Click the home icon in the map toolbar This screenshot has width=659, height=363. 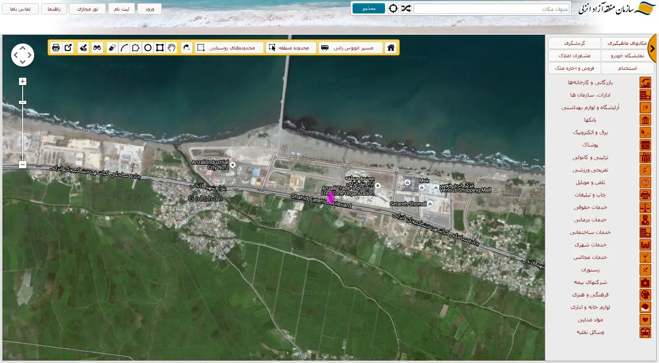pos(391,48)
